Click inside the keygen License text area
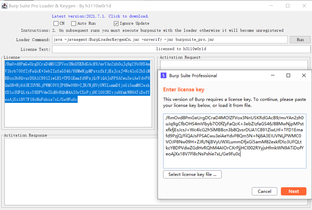This screenshot has width=312, height=210. 78,94
